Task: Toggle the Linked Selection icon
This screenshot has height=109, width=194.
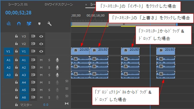Action: point(29,24)
